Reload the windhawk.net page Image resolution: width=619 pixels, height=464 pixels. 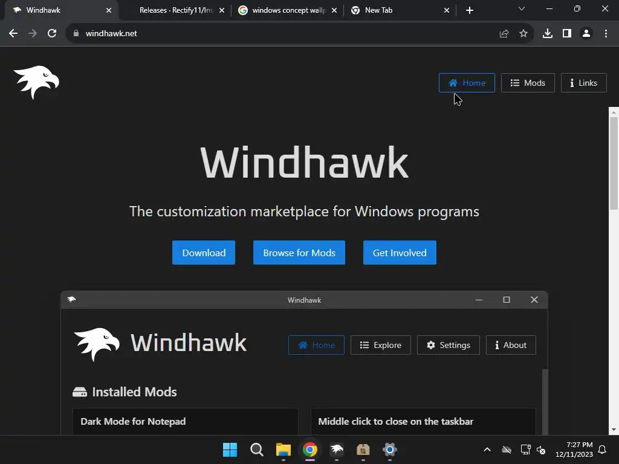tap(52, 34)
